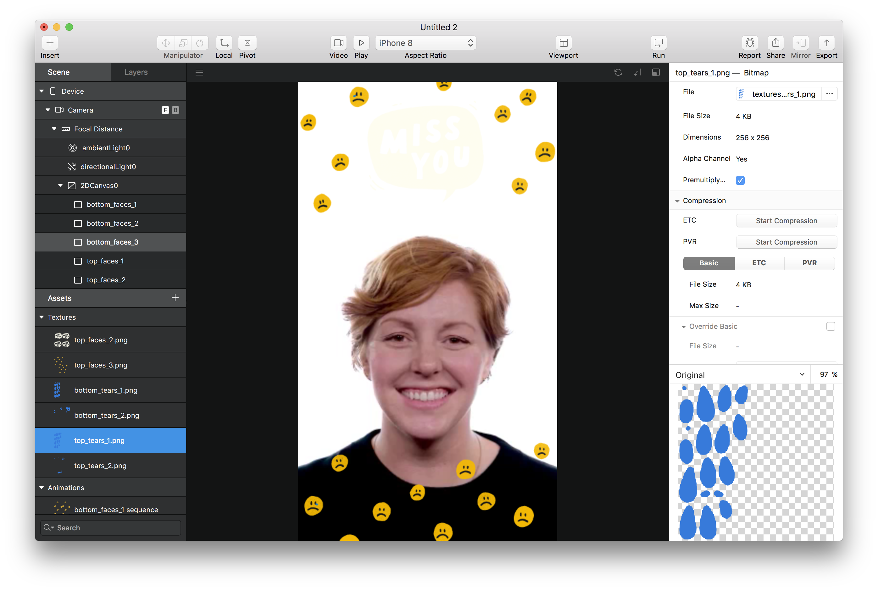Enable the Override Basic checkbox
878x591 pixels.
(831, 326)
